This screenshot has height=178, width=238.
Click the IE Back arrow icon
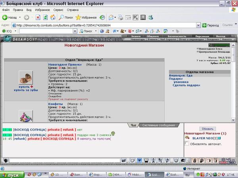click(5, 17)
